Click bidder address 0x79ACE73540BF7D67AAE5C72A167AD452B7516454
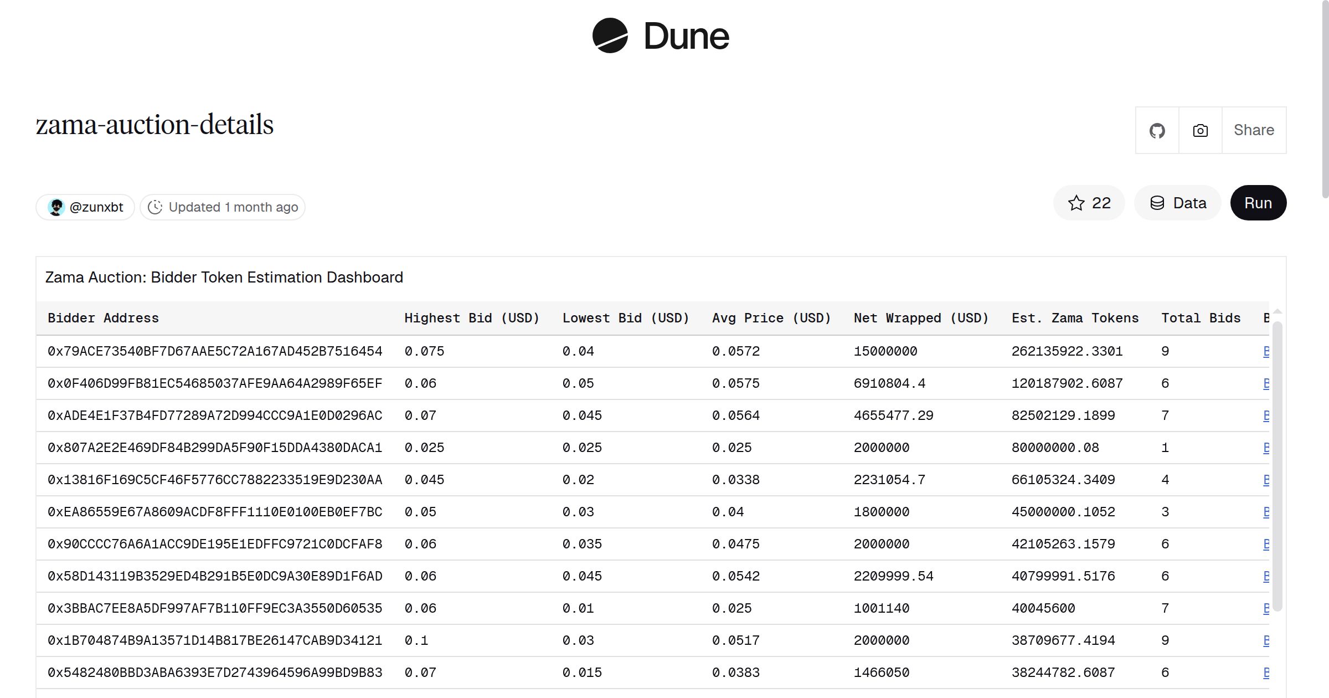The height and width of the screenshot is (698, 1329). (x=215, y=351)
